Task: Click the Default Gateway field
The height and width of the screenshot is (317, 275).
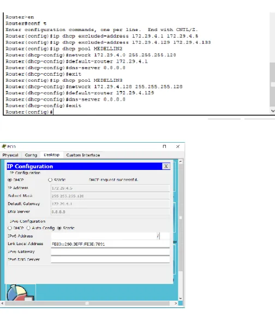Action: tap(110, 204)
